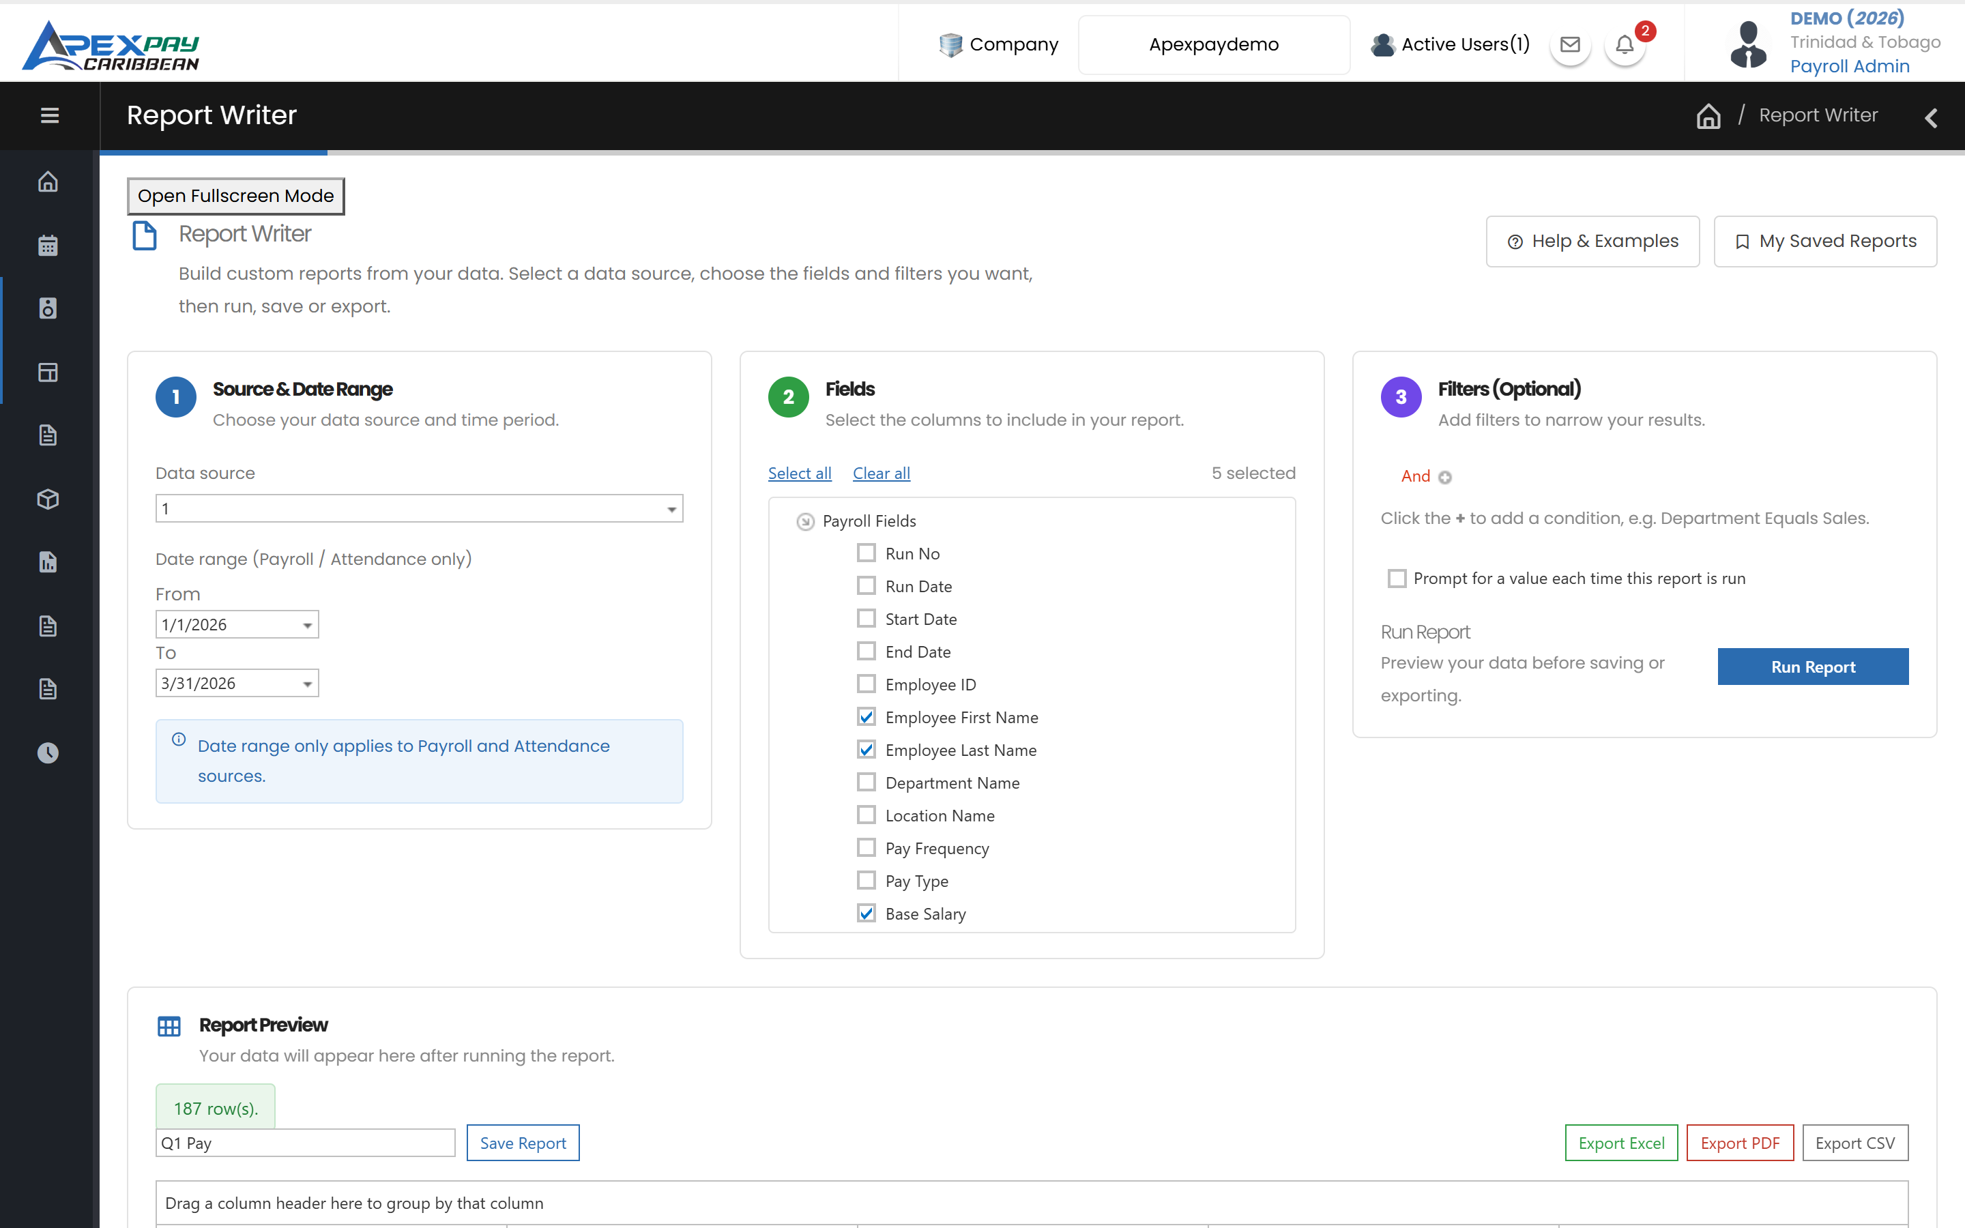Open the hamburger navigation menu
The height and width of the screenshot is (1228, 1965).
click(x=50, y=115)
